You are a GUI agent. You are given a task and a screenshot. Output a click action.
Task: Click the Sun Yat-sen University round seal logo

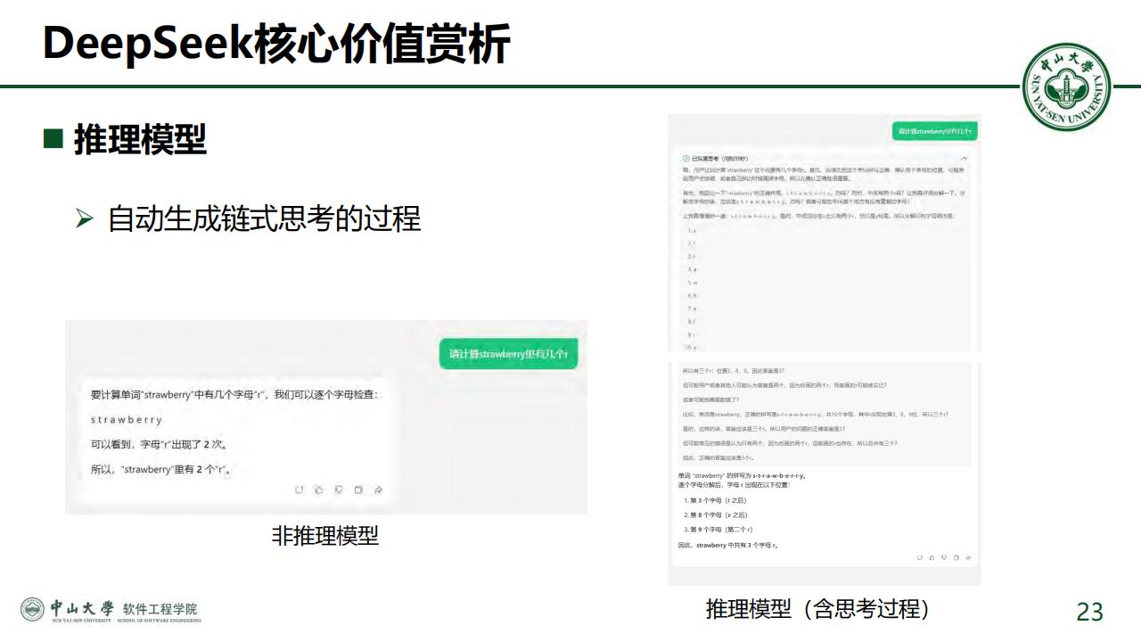click(x=1067, y=87)
